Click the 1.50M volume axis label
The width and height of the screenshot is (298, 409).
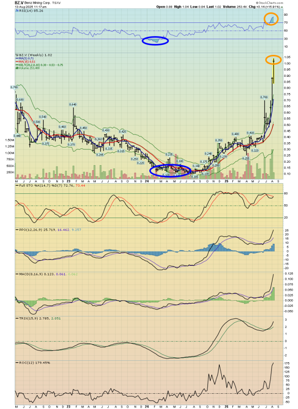[10, 140]
